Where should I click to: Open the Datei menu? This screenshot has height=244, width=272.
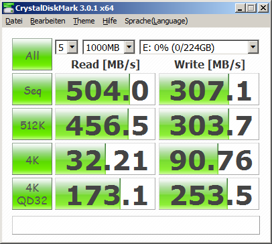(x=14, y=21)
